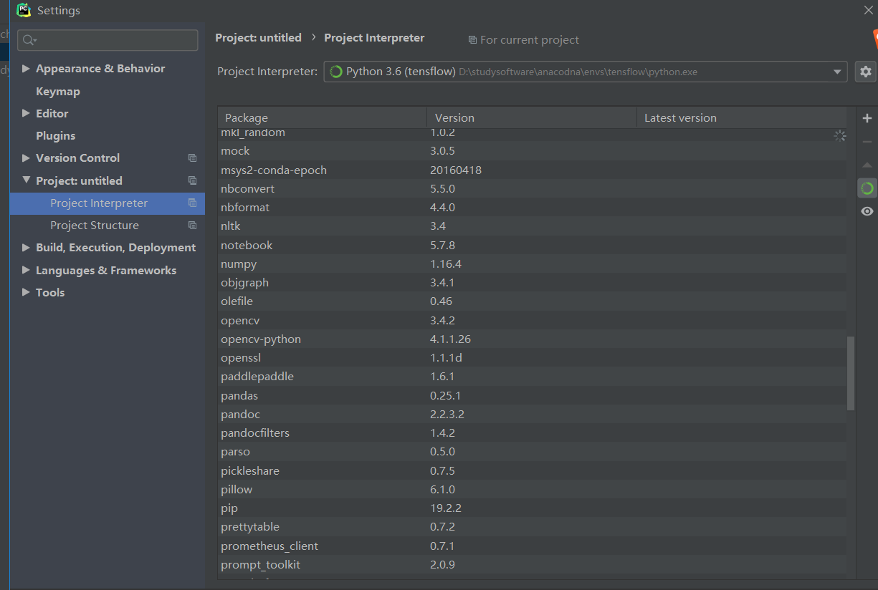Toggle the Conda package manager icon

tap(867, 188)
